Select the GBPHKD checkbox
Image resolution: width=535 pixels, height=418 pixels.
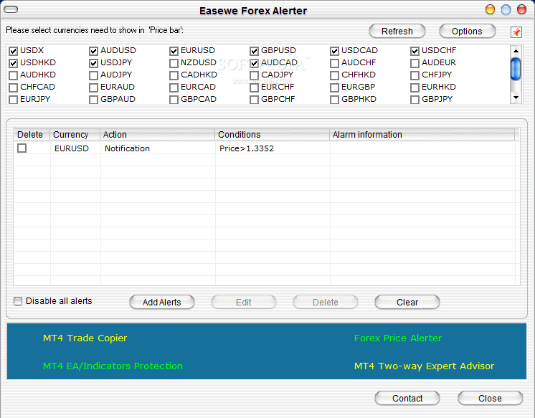coord(334,100)
